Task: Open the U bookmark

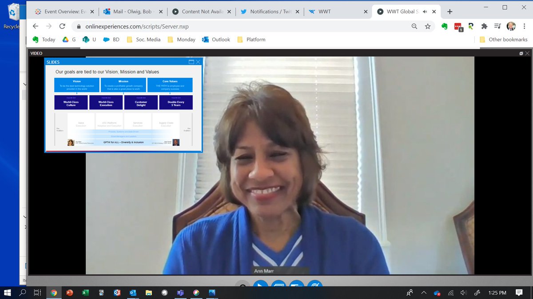Action: tap(89, 39)
